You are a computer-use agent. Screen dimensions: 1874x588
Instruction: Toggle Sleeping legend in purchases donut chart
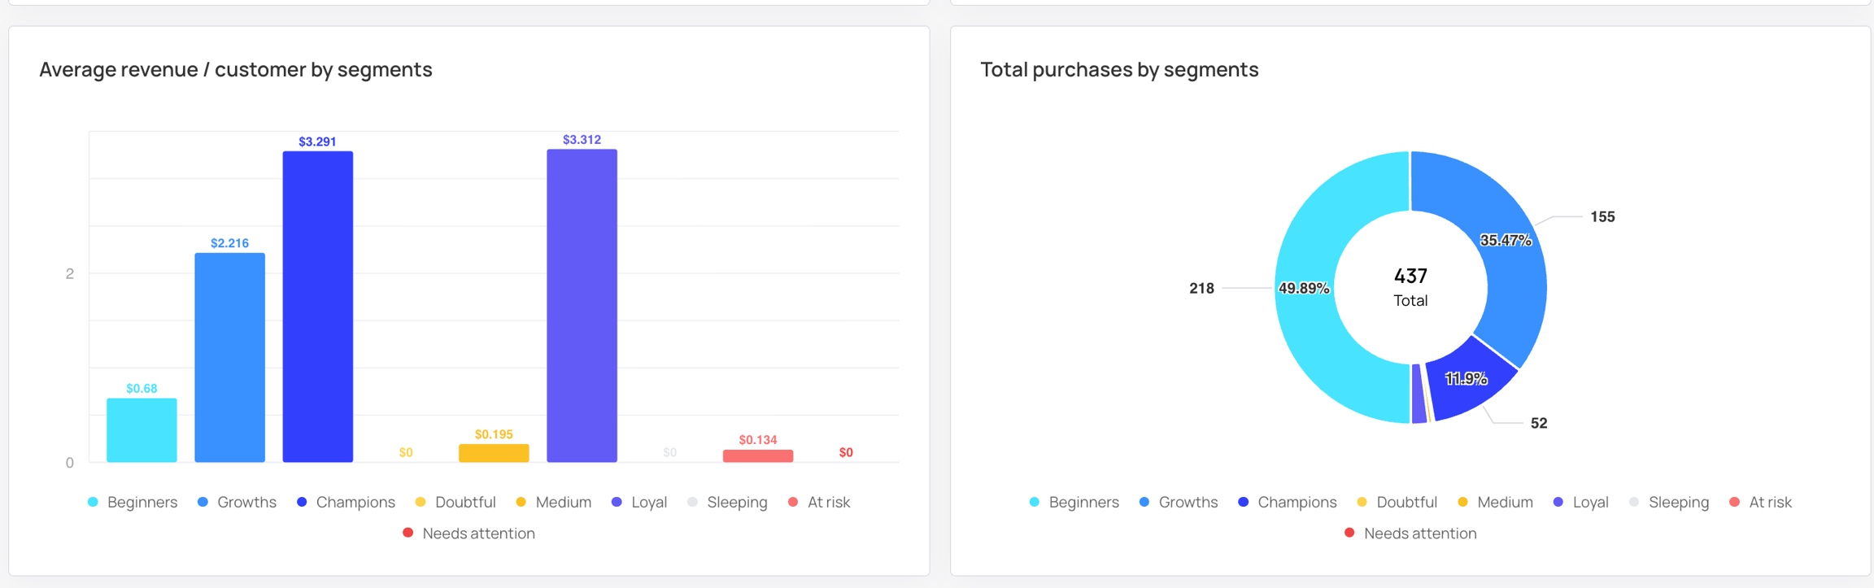pyautogui.click(x=1669, y=503)
